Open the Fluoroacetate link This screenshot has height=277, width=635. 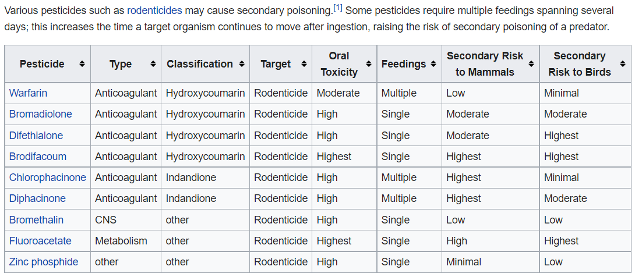click(x=40, y=241)
